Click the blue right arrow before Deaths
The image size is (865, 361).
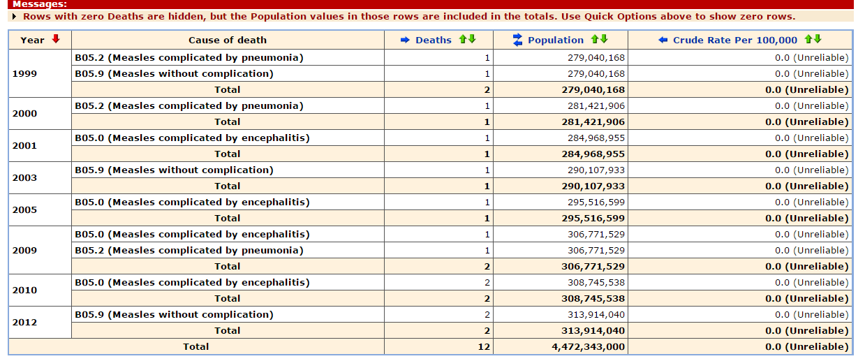[x=405, y=40]
